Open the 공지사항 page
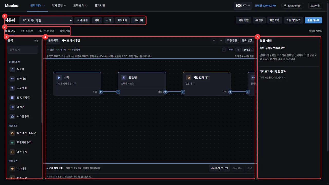Screen dimensions: 329x185 [x=100, y=6]
